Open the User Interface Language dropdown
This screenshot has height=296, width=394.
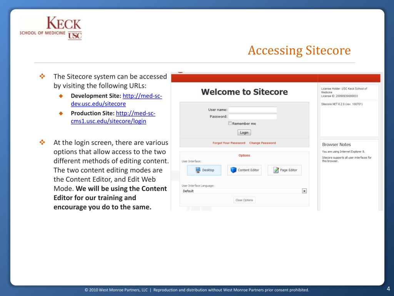(x=304, y=191)
